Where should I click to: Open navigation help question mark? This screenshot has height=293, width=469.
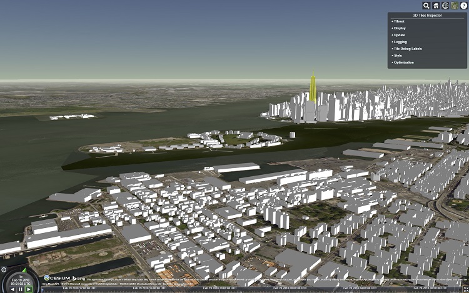coord(463,6)
